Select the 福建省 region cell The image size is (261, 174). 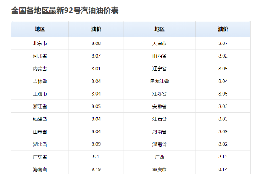click(x=40, y=119)
